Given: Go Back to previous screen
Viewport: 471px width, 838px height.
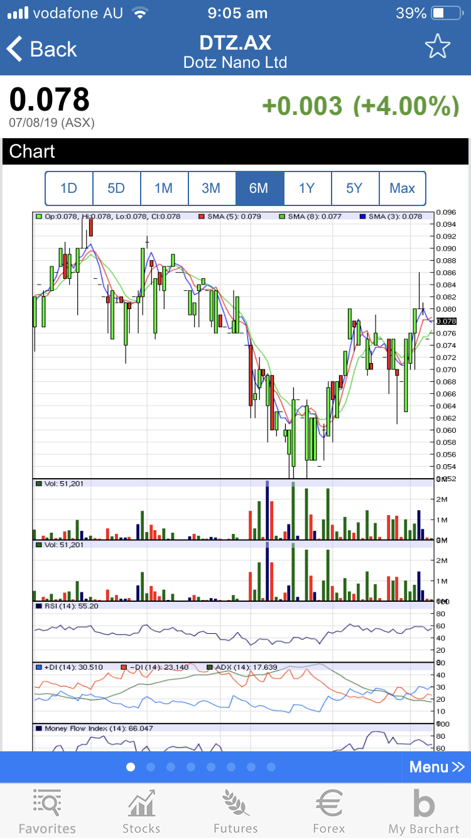Looking at the screenshot, I should coord(41,49).
